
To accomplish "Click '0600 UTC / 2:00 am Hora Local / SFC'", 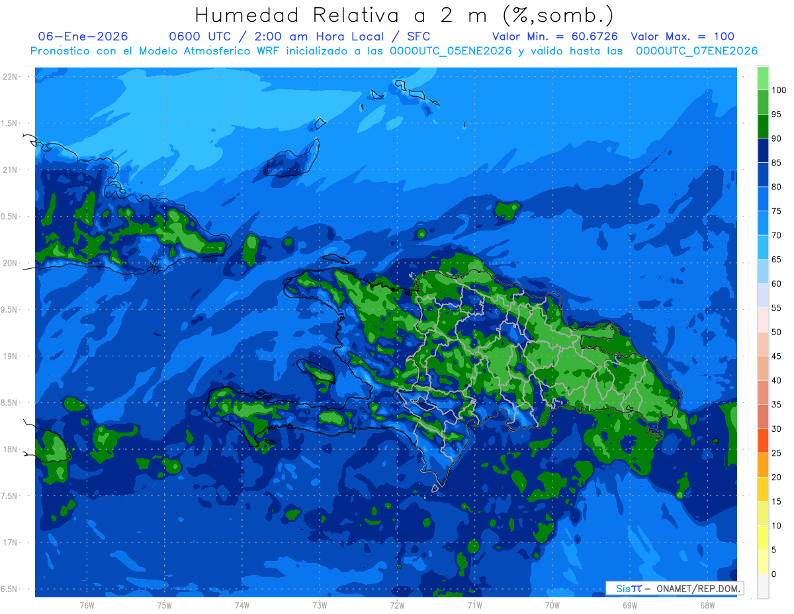I will point(300,36).
